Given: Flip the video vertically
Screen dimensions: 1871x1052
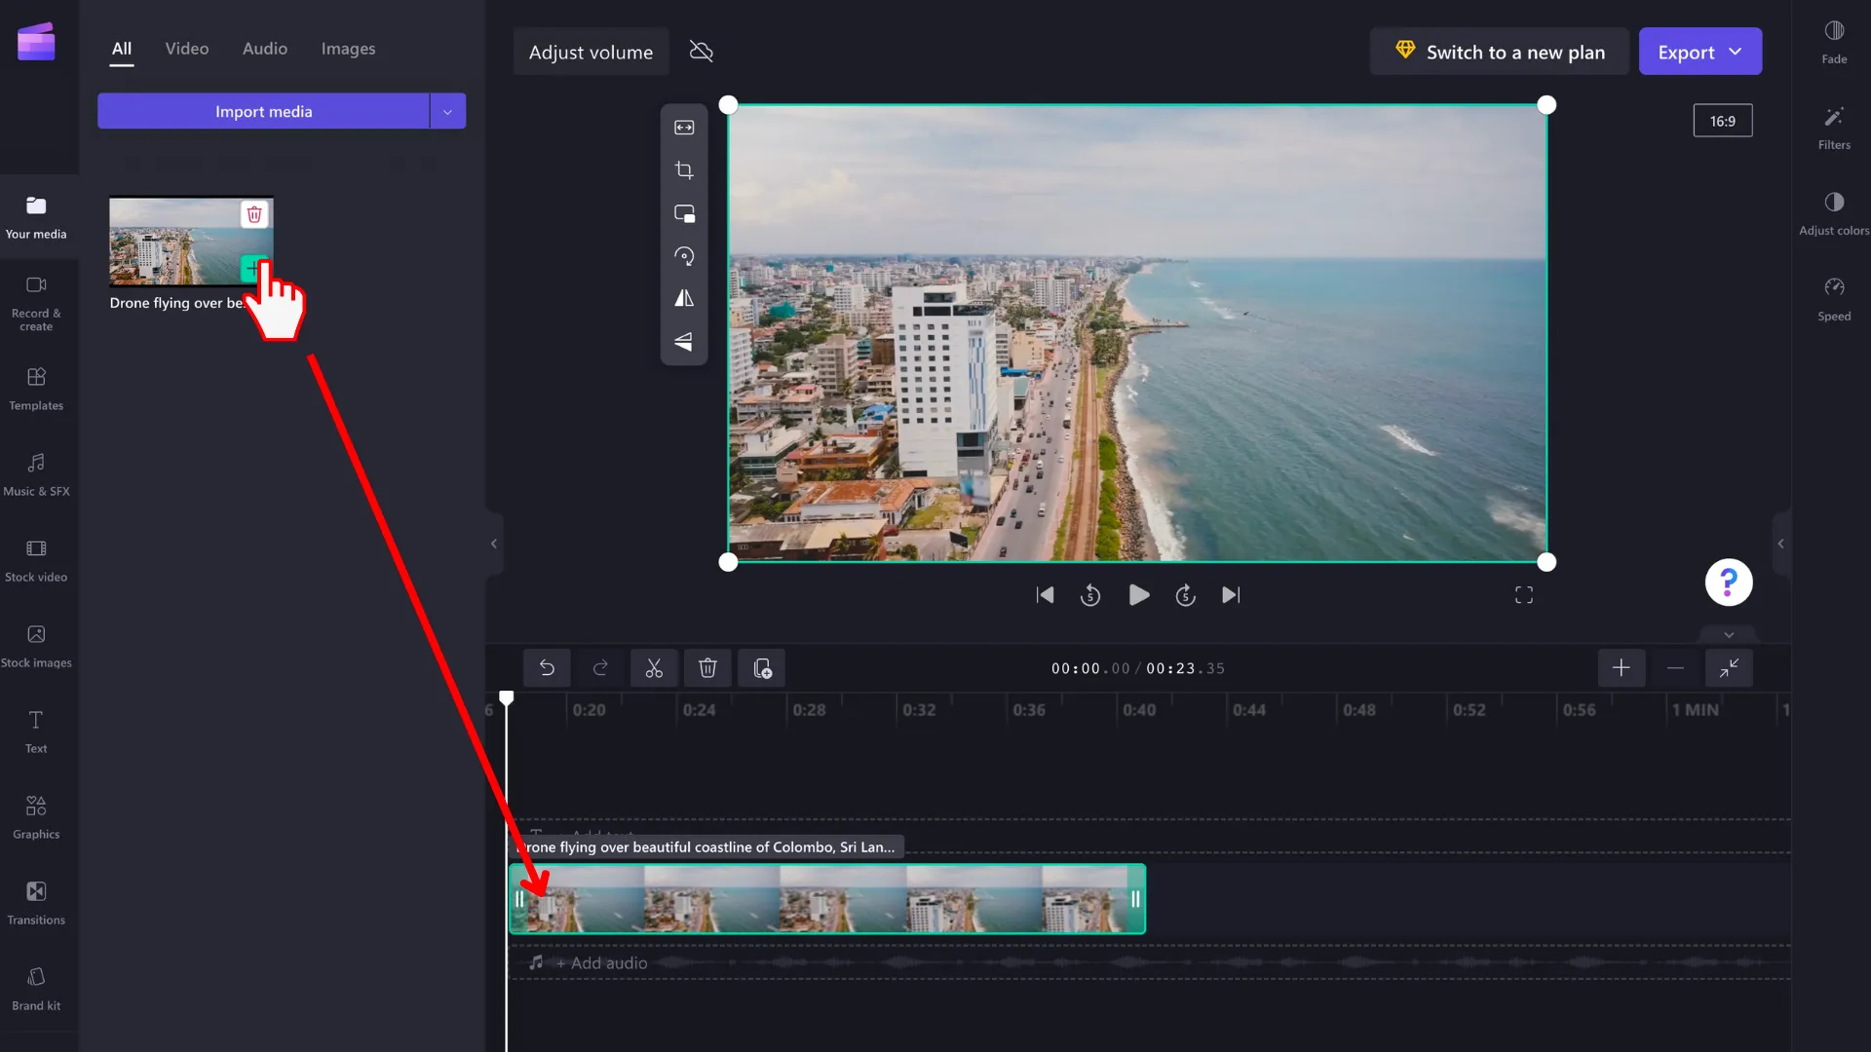Looking at the screenshot, I should pos(684,341).
